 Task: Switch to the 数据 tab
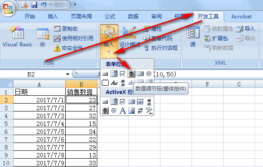click(133, 17)
